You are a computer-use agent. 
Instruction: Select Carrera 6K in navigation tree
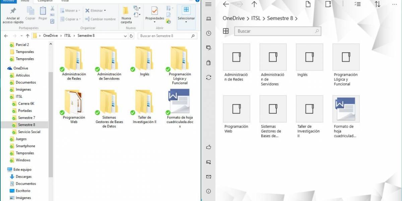(x=26, y=104)
